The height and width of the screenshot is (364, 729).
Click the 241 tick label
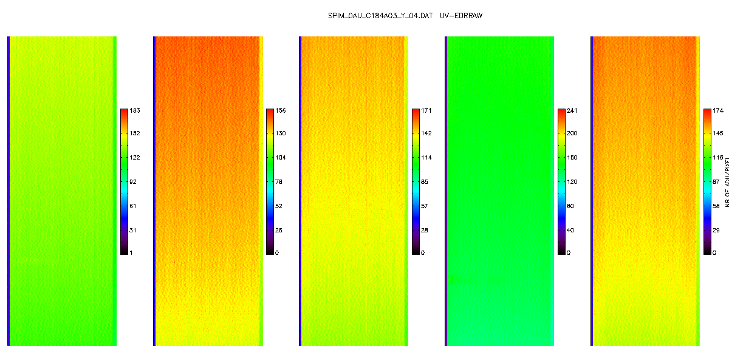[573, 111]
